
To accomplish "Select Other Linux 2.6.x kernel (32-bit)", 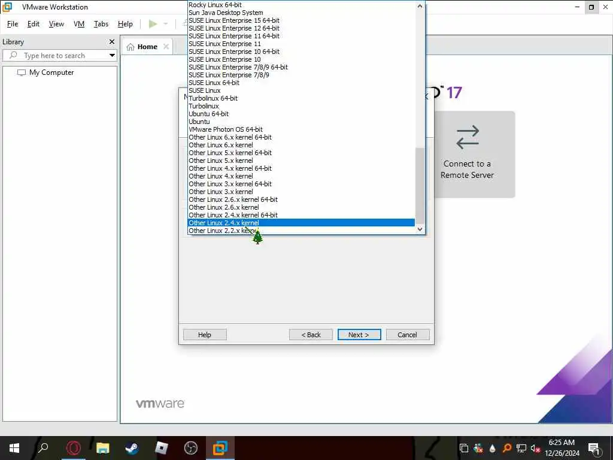I will tap(301, 207).
